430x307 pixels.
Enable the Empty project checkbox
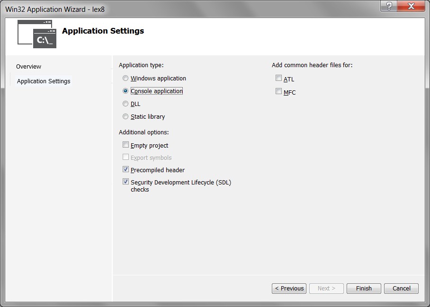[x=125, y=145]
